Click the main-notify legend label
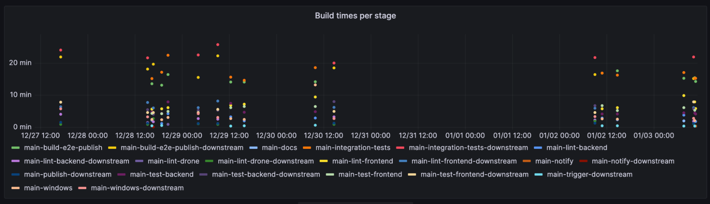 coord(554,161)
